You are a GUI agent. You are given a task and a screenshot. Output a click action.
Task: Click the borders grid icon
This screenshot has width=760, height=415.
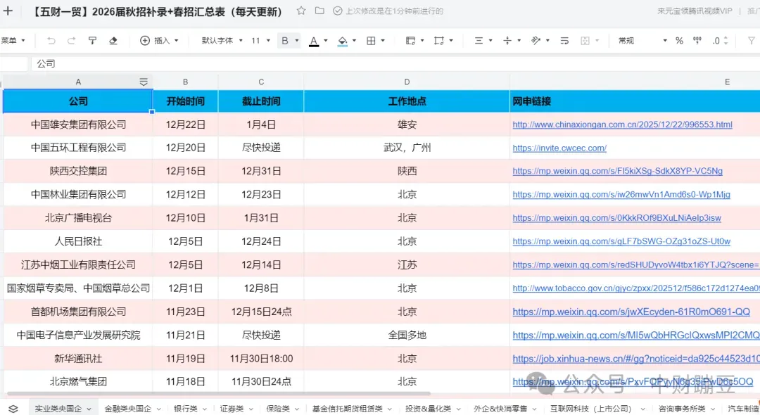click(371, 41)
